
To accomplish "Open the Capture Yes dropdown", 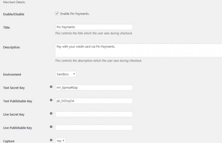I will click(60, 141).
